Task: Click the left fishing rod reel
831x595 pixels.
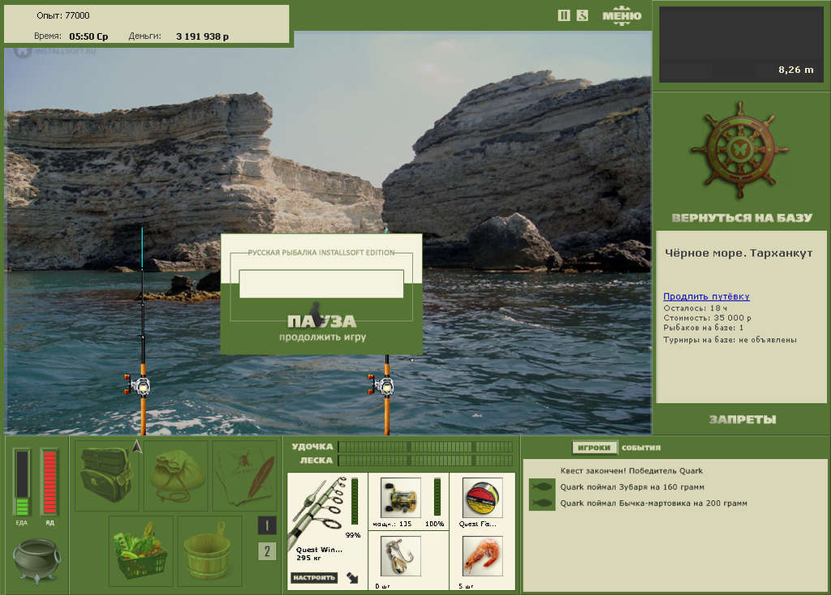Action: [139, 385]
